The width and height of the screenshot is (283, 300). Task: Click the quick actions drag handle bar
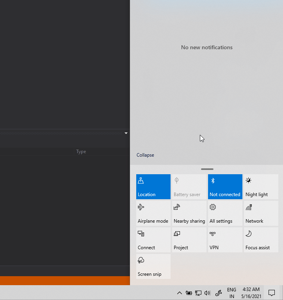coord(207,169)
